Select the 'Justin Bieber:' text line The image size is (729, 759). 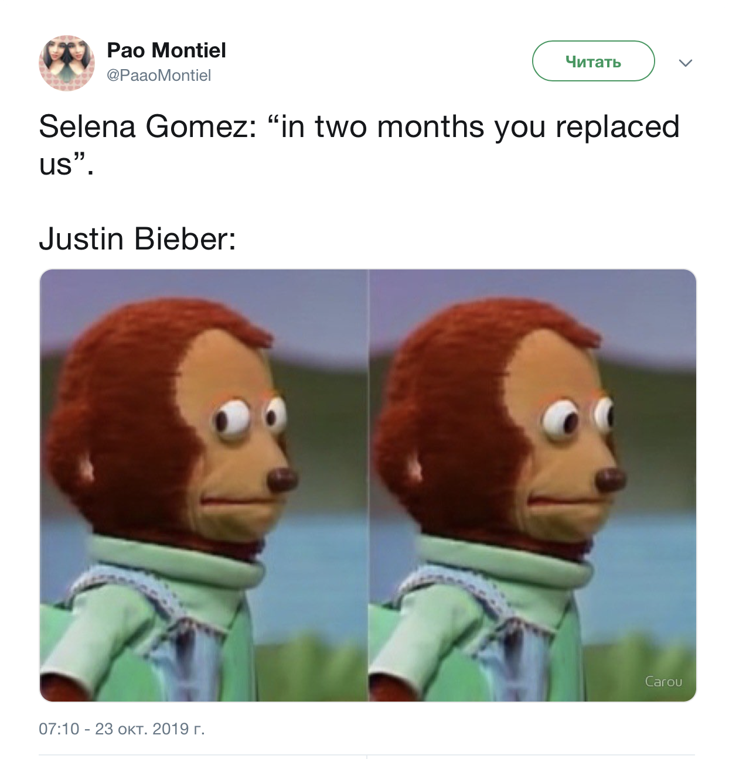138,239
